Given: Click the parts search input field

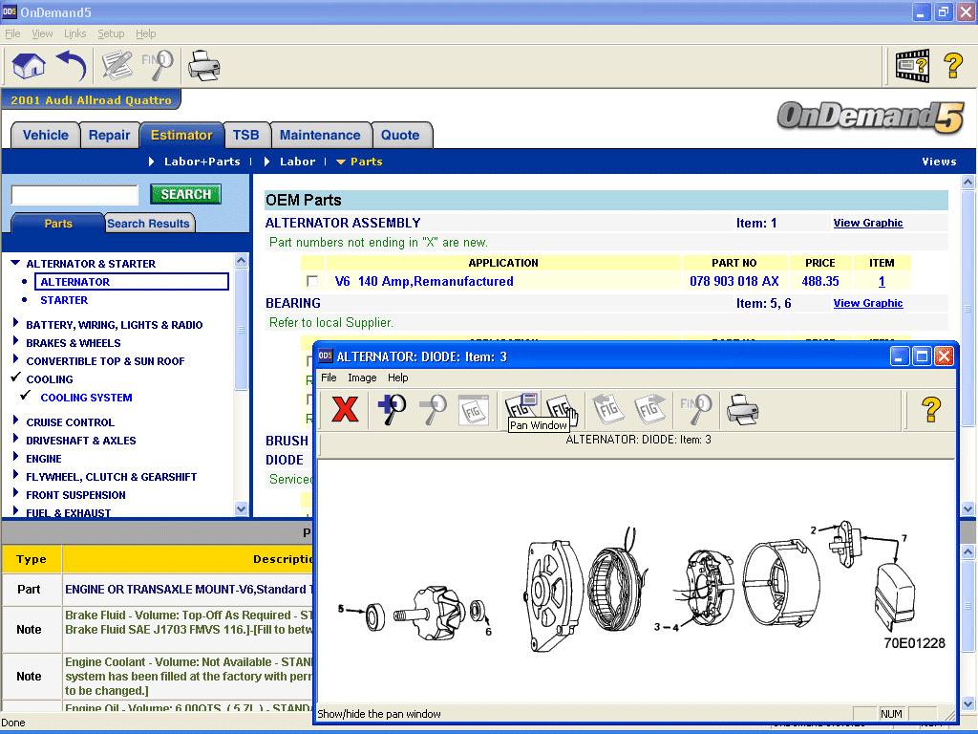Looking at the screenshot, I should point(74,195).
